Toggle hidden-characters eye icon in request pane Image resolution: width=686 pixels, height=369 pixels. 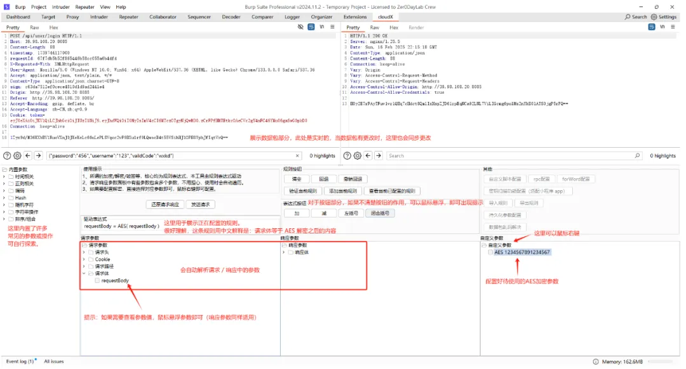pyautogui.click(x=300, y=27)
